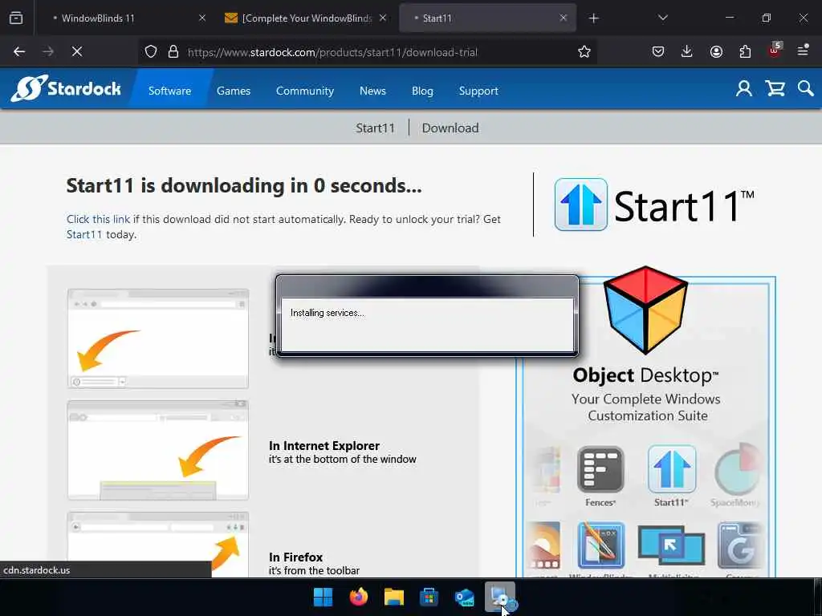Click the Download sub-navigation link

(x=450, y=128)
